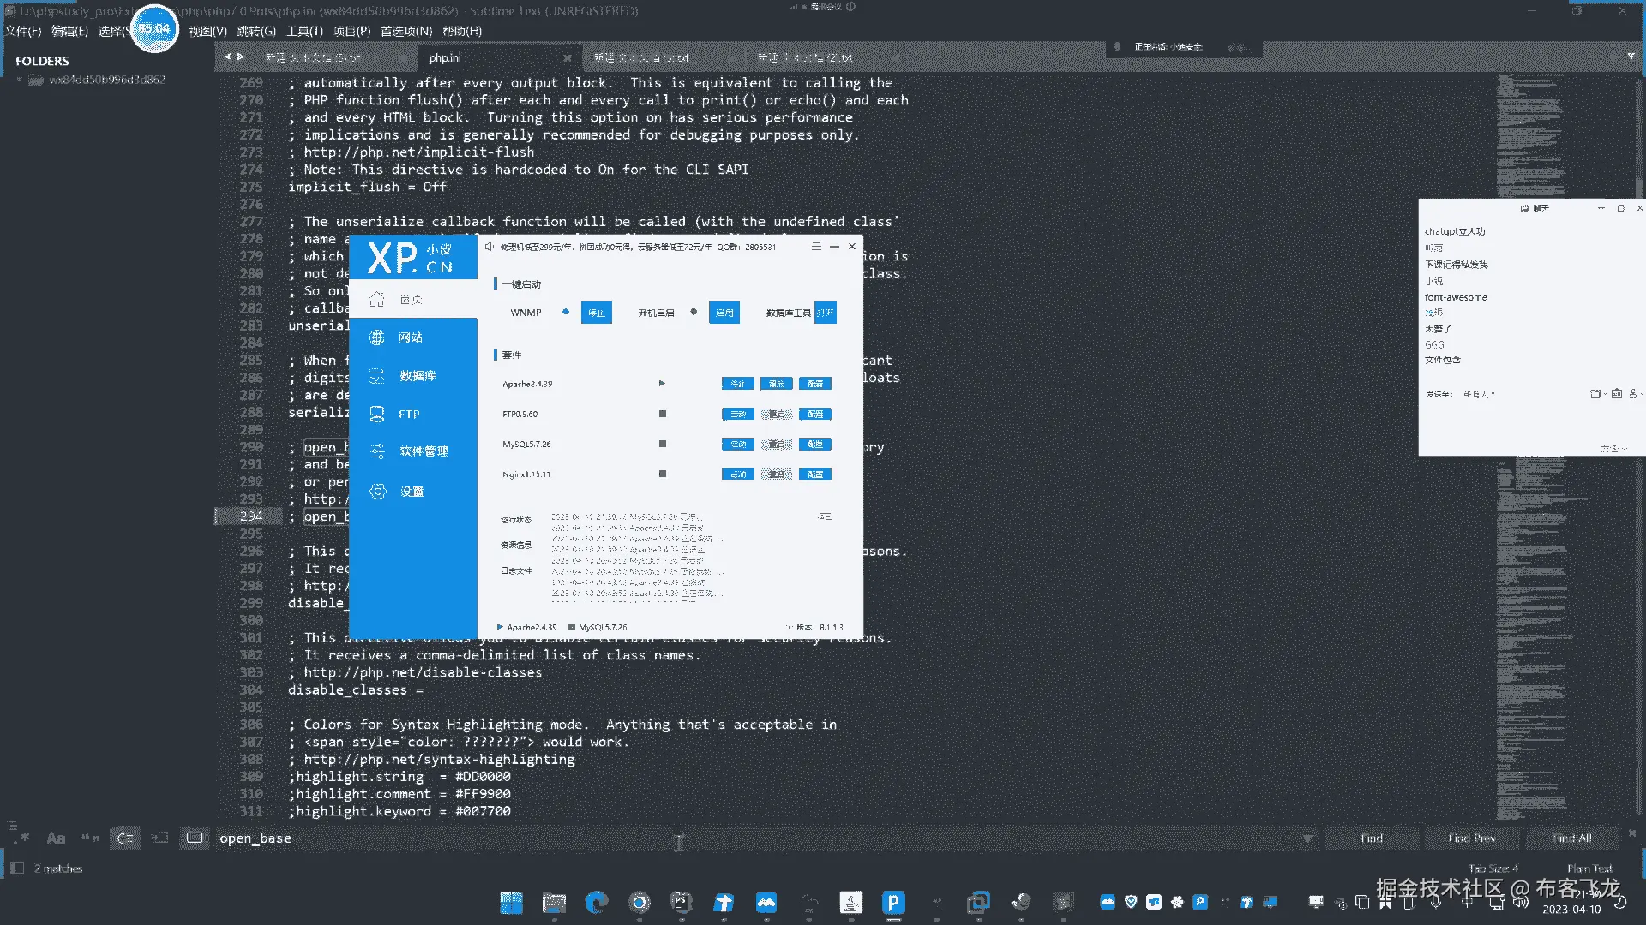This screenshot has width=1646, height=925.
Task: Toggle regular expression search option
Action: coord(21,838)
